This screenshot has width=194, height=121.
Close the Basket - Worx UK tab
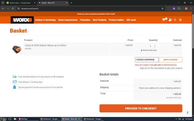[x=67, y=3]
